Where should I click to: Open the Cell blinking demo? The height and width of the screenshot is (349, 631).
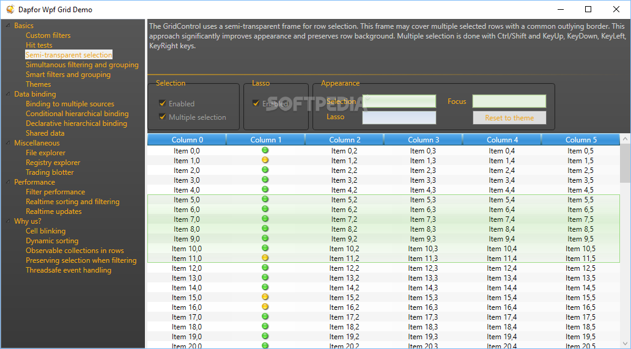click(45, 231)
